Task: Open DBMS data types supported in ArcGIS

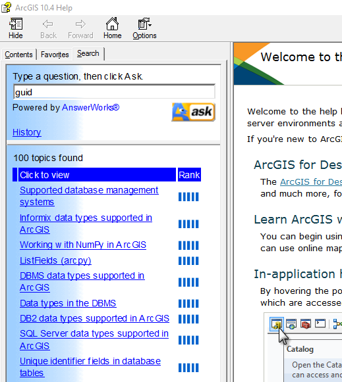Action: click(82, 281)
